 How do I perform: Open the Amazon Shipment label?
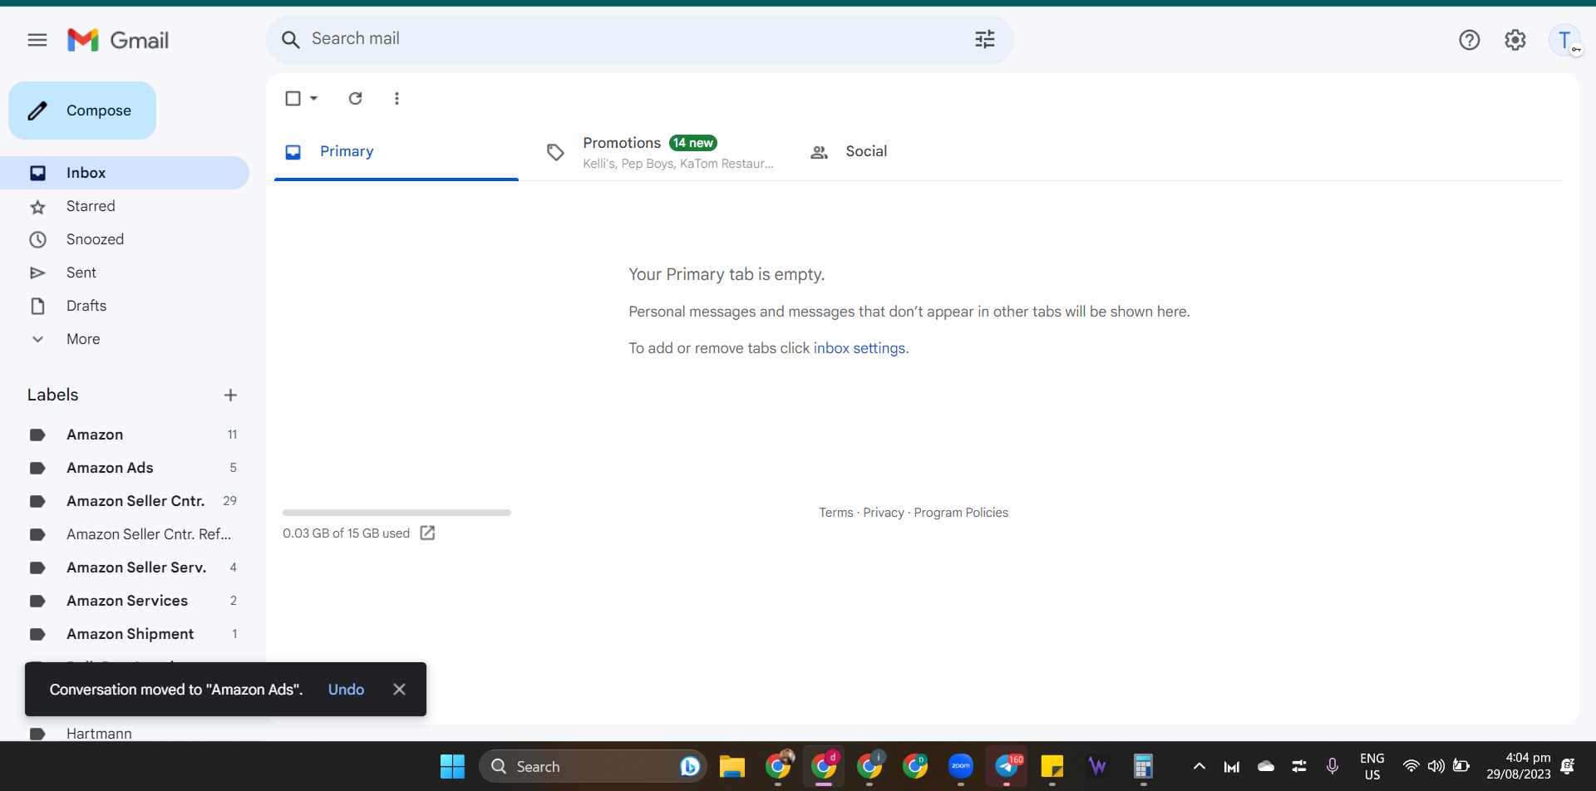click(125, 634)
